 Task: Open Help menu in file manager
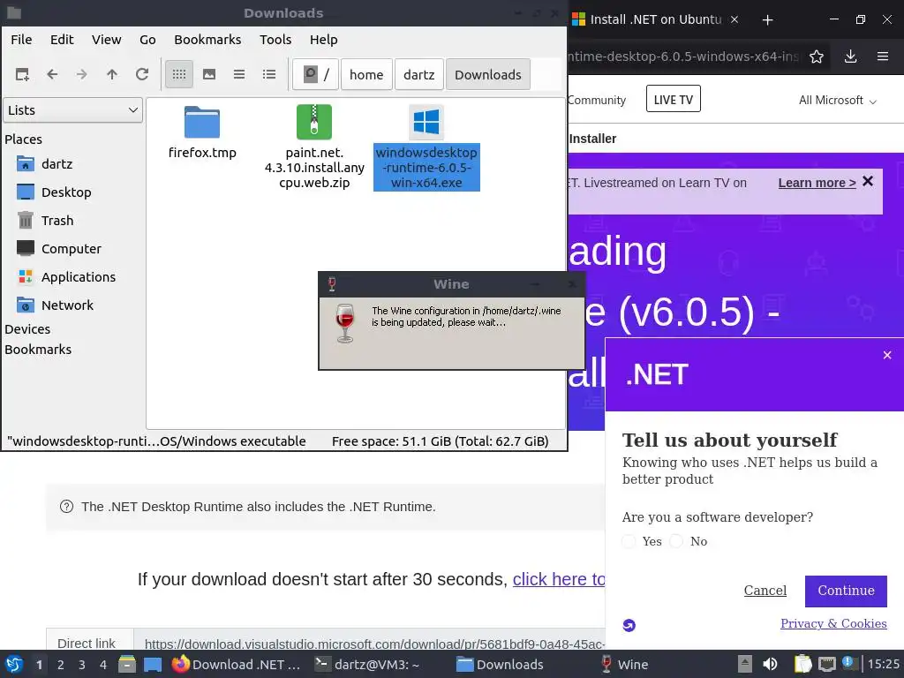coord(323,40)
